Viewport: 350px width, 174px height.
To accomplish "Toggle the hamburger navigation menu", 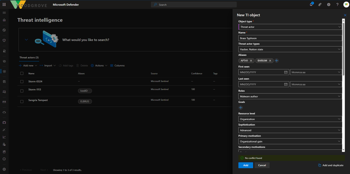I will 4,13.
